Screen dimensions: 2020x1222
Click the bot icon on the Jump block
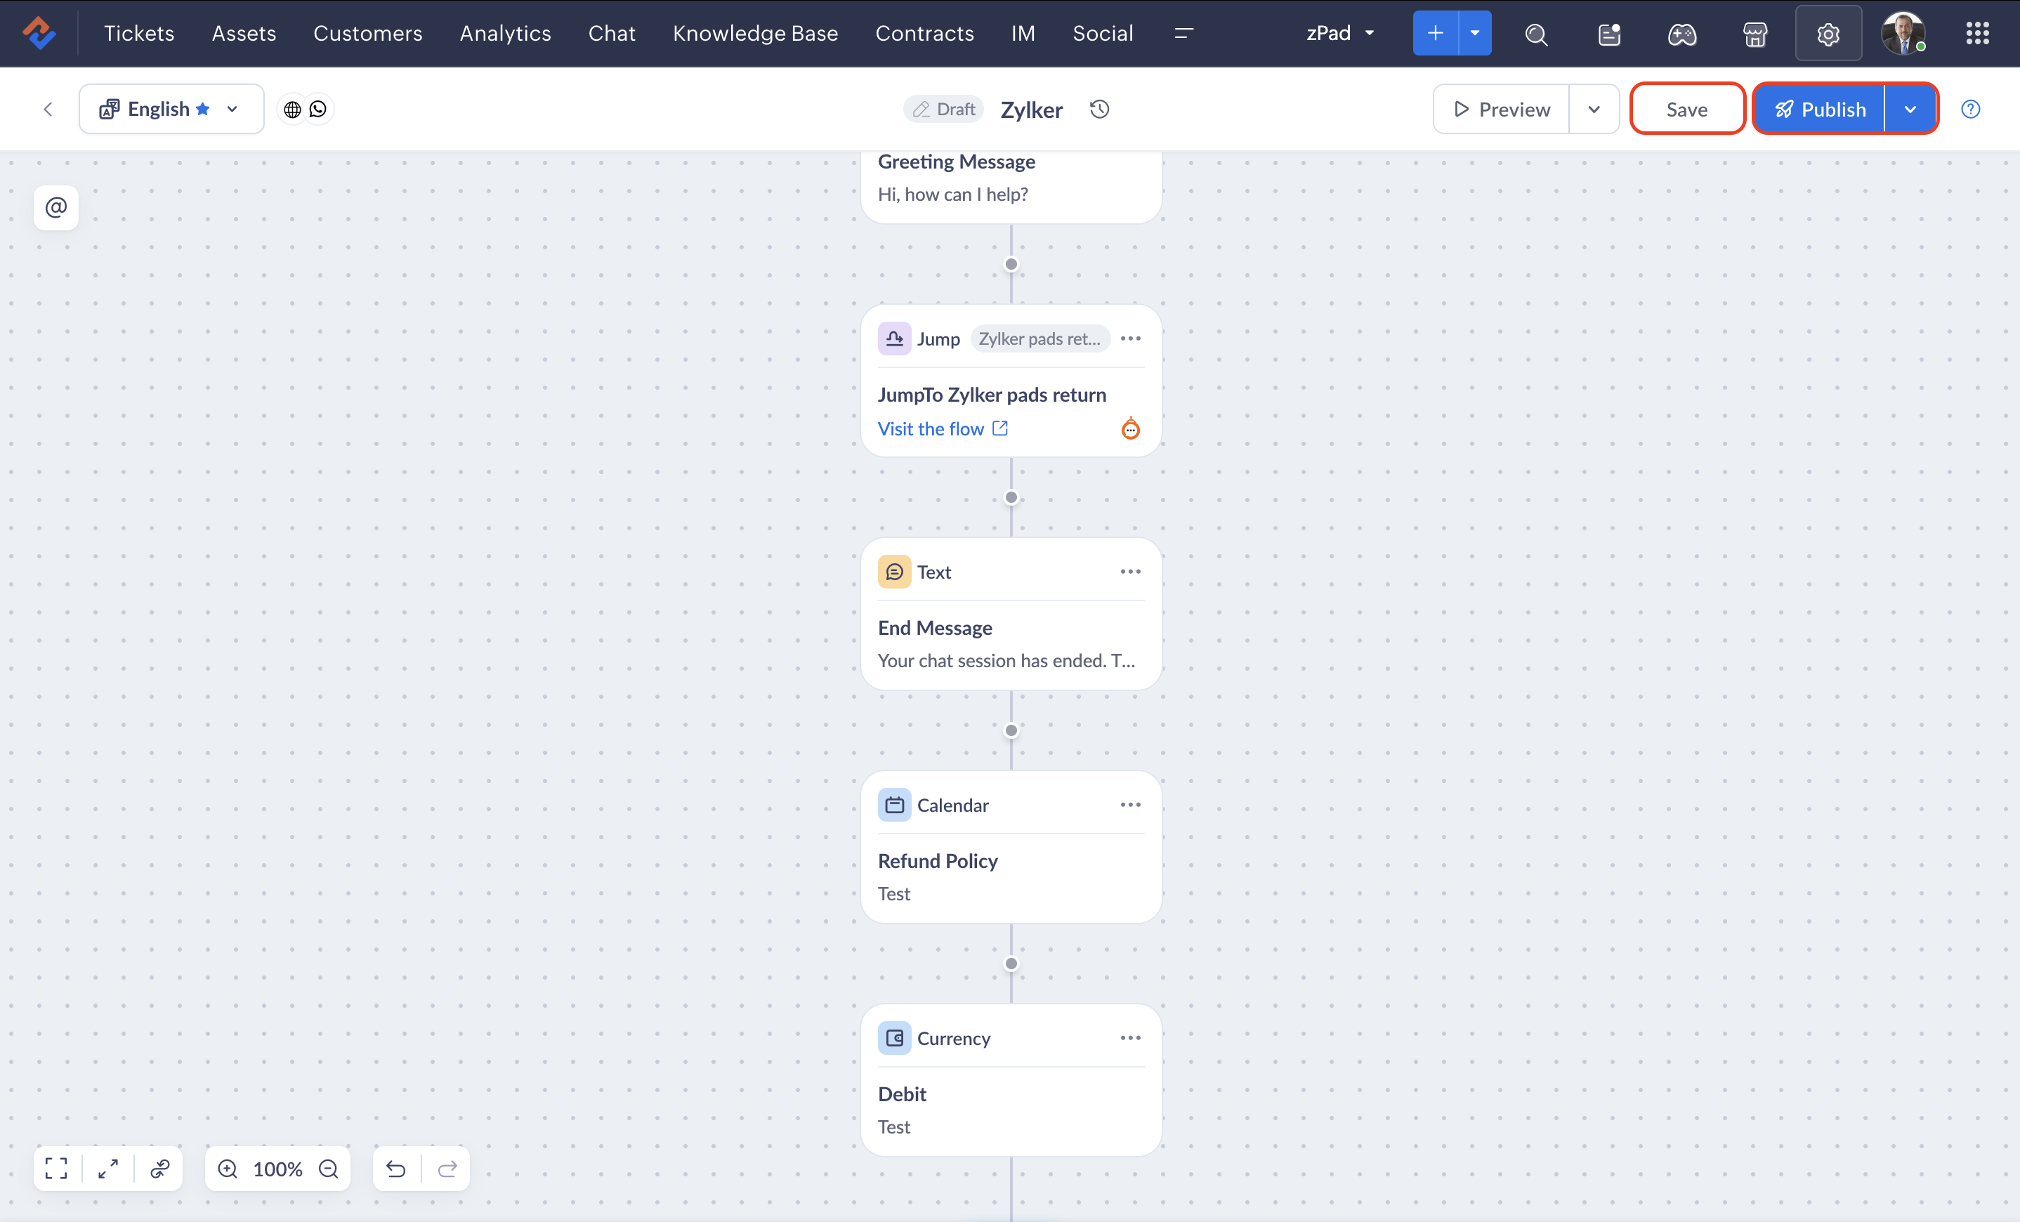(1129, 428)
